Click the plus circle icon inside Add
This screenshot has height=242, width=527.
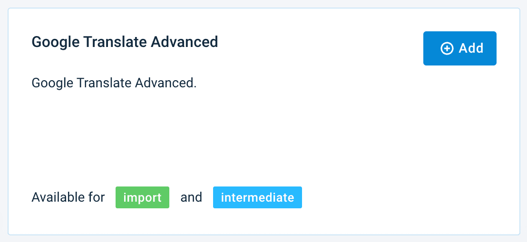coord(447,48)
